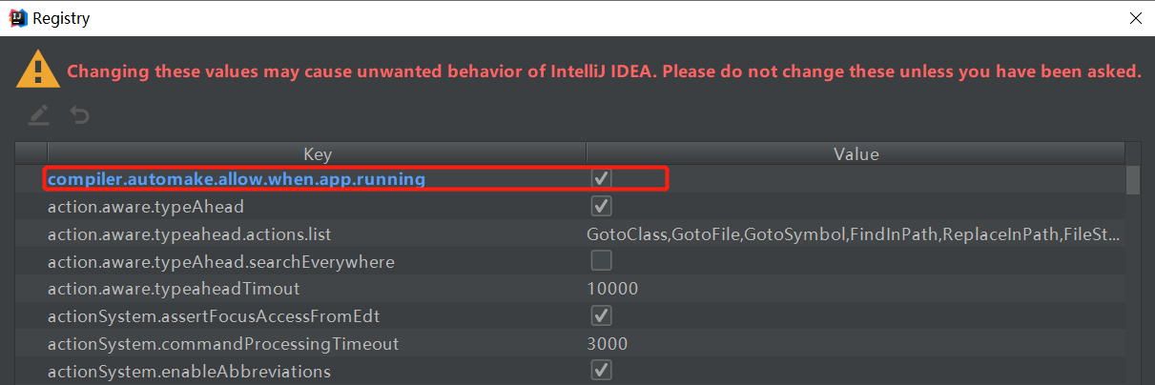Select the compiler.automake.allow.when.app.running key
The image size is (1155, 385).
point(237,179)
